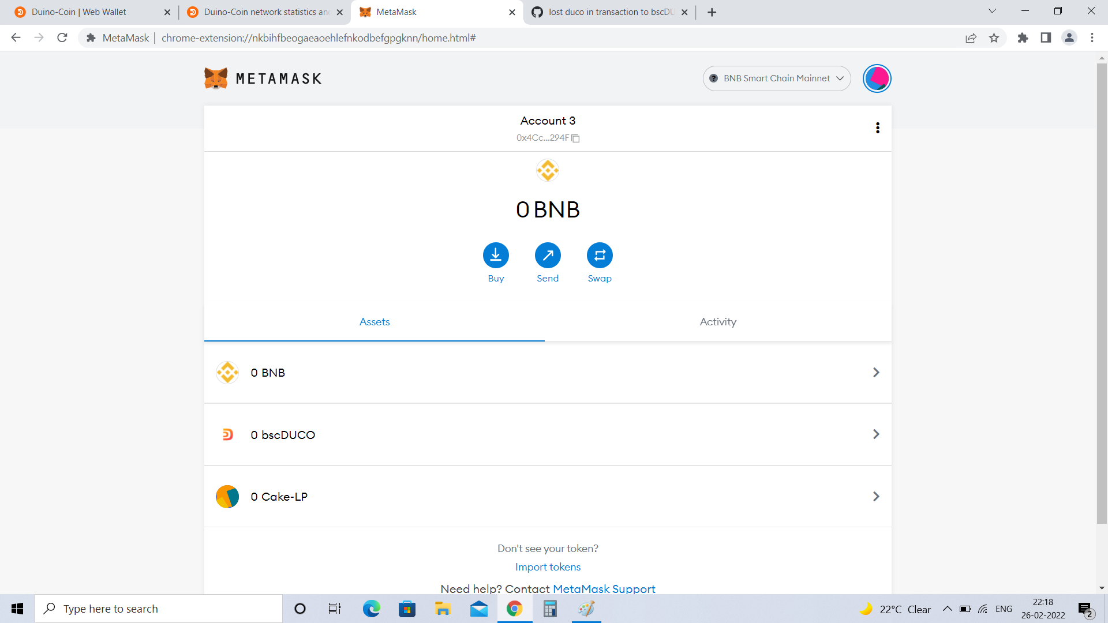
Task: Open the BNB Smart Chain Mainnet network dropdown
Action: (x=776, y=78)
